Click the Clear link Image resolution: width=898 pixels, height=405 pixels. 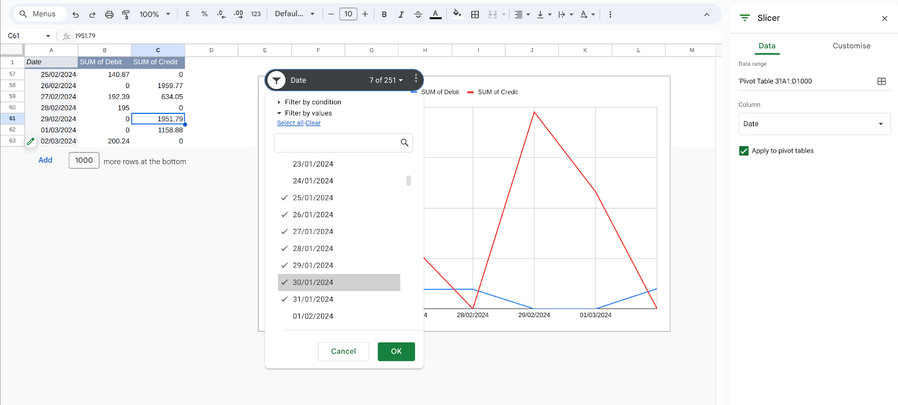313,123
